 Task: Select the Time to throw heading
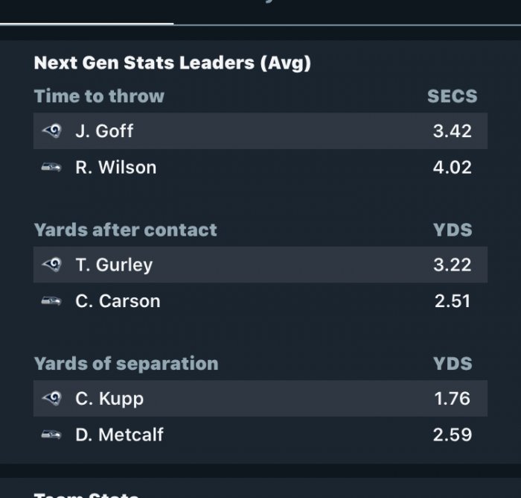pos(99,96)
